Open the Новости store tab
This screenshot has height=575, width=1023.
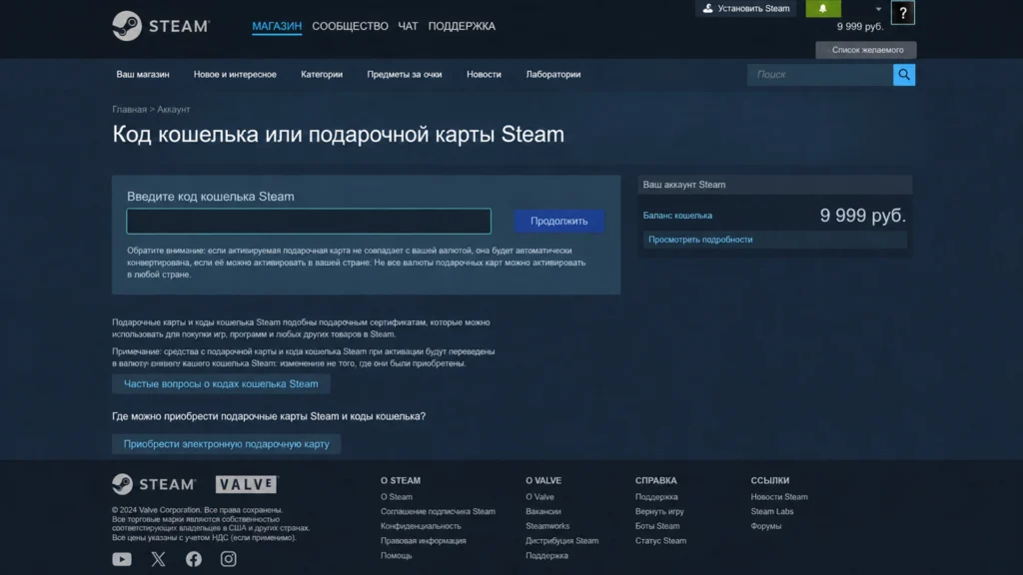point(484,74)
